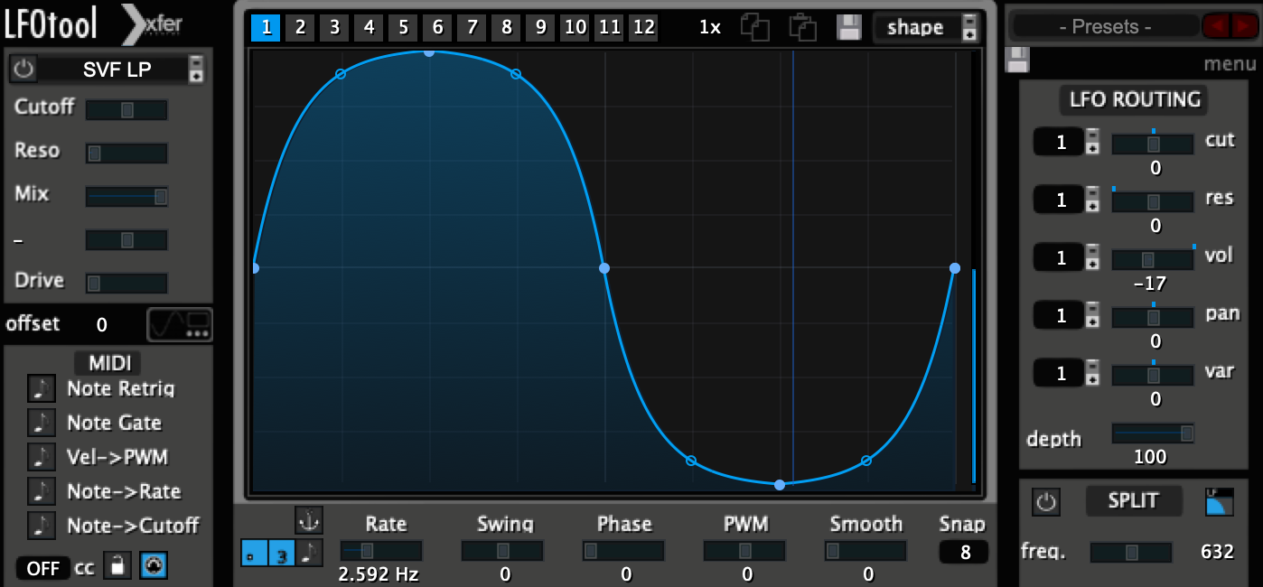1263x587 pixels.
Task: Open the menu text button
Action: click(1230, 64)
